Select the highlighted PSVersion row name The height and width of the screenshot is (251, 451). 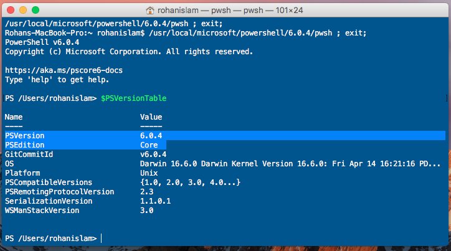click(25, 136)
